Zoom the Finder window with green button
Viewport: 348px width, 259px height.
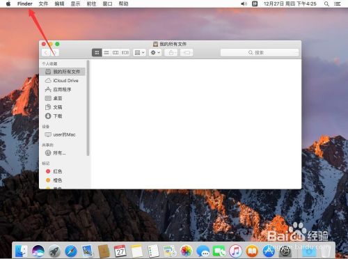coord(57,44)
